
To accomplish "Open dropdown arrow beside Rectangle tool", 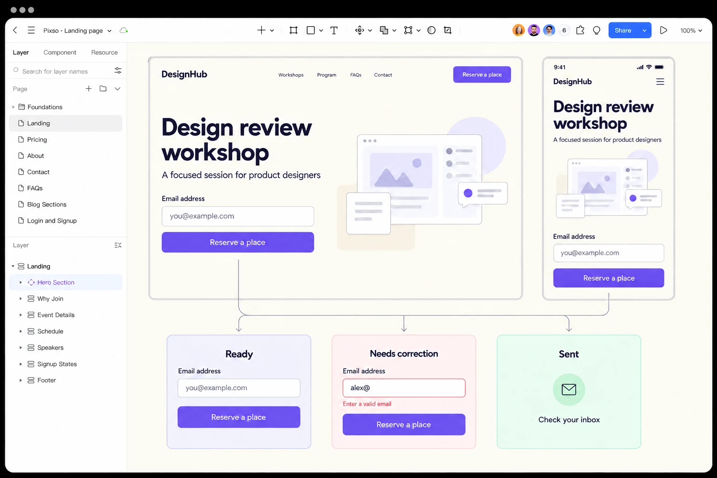I will click(x=321, y=30).
